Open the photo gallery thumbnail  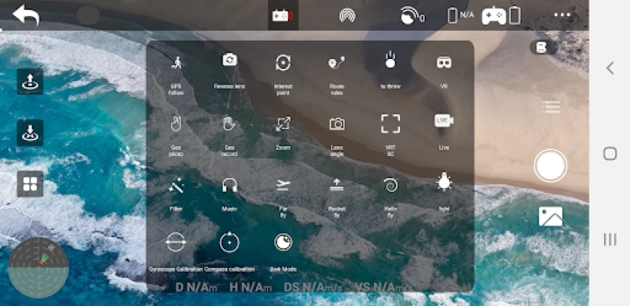tap(550, 216)
